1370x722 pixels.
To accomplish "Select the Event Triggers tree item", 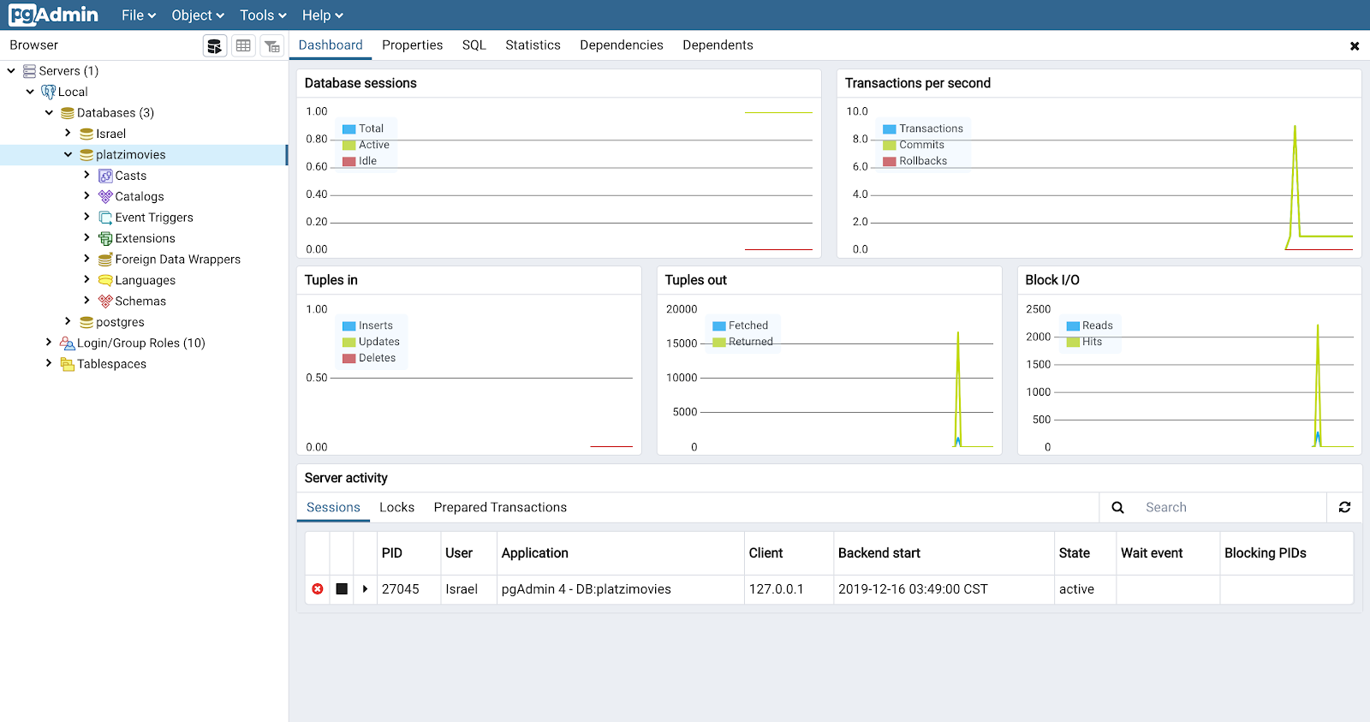I will 154,218.
